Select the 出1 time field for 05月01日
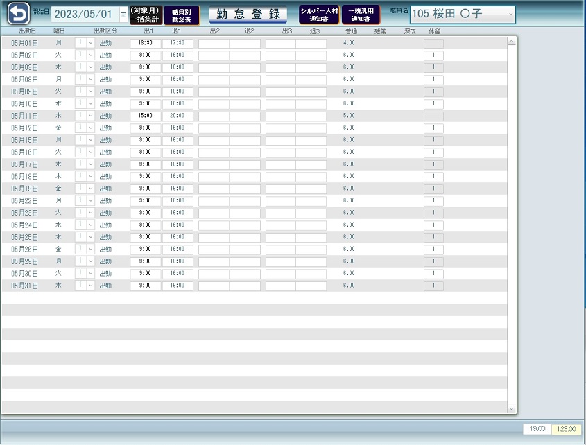The image size is (586, 445). 145,43
